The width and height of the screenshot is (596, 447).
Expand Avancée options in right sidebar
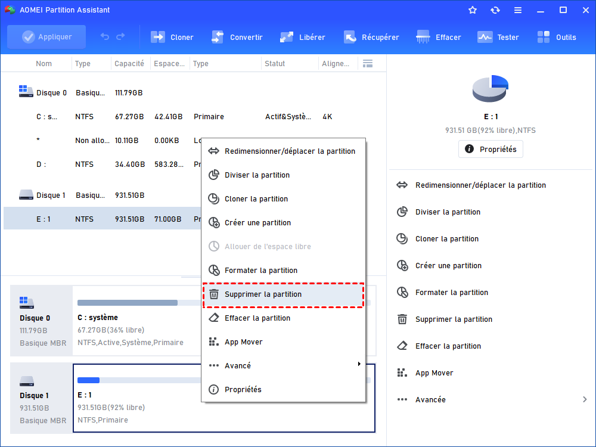[436, 399]
